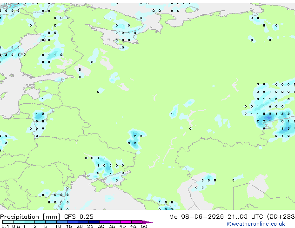Click the '45' legend scale label
Image resolution: width=295 pixels, height=228 pixels.
[133, 226]
